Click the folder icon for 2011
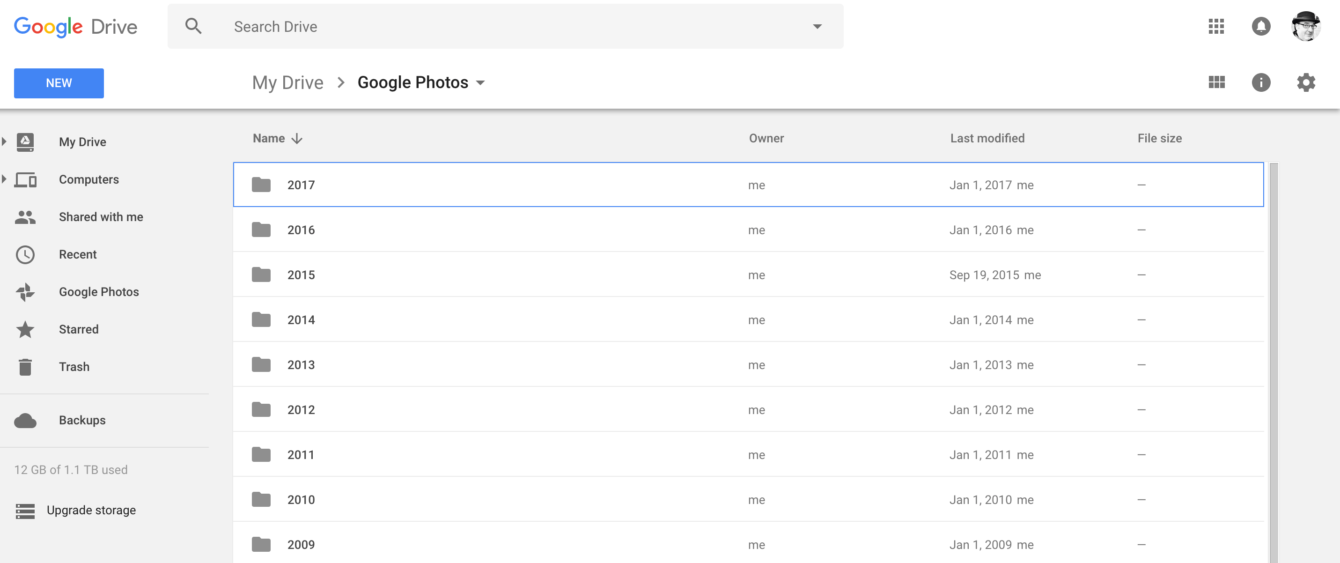1340x563 pixels. tap(261, 455)
